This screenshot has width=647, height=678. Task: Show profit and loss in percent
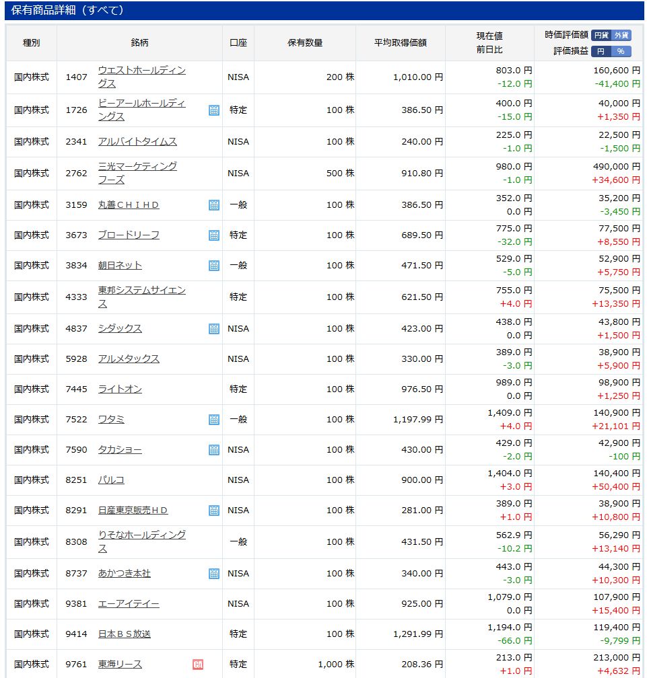point(621,51)
